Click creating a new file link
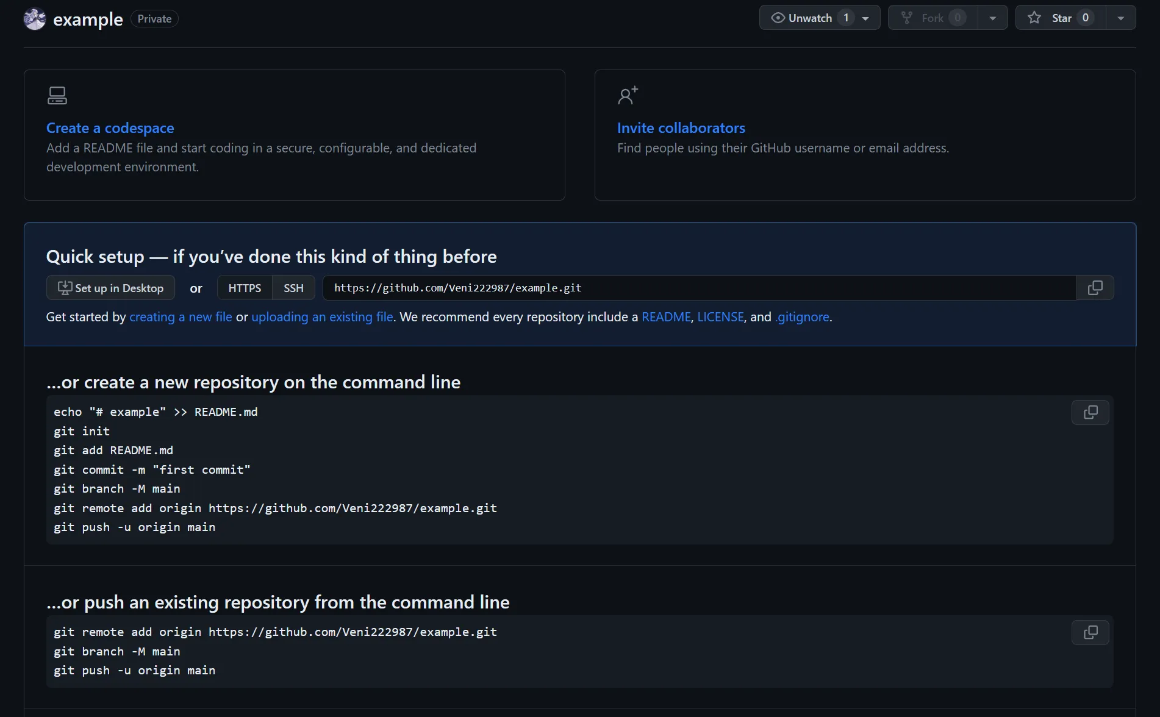Image resolution: width=1160 pixels, height=717 pixels. pos(181,317)
